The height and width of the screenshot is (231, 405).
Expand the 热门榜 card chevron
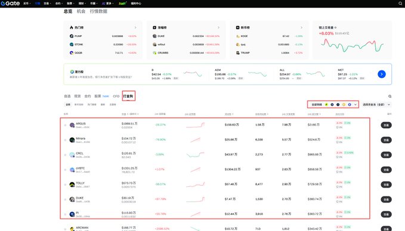pyautogui.click(x=135, y=27)
